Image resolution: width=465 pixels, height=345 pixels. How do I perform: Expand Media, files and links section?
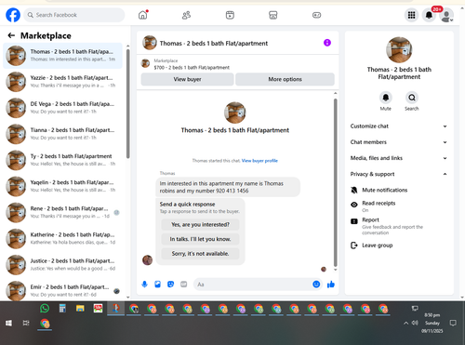pos(399,158)
